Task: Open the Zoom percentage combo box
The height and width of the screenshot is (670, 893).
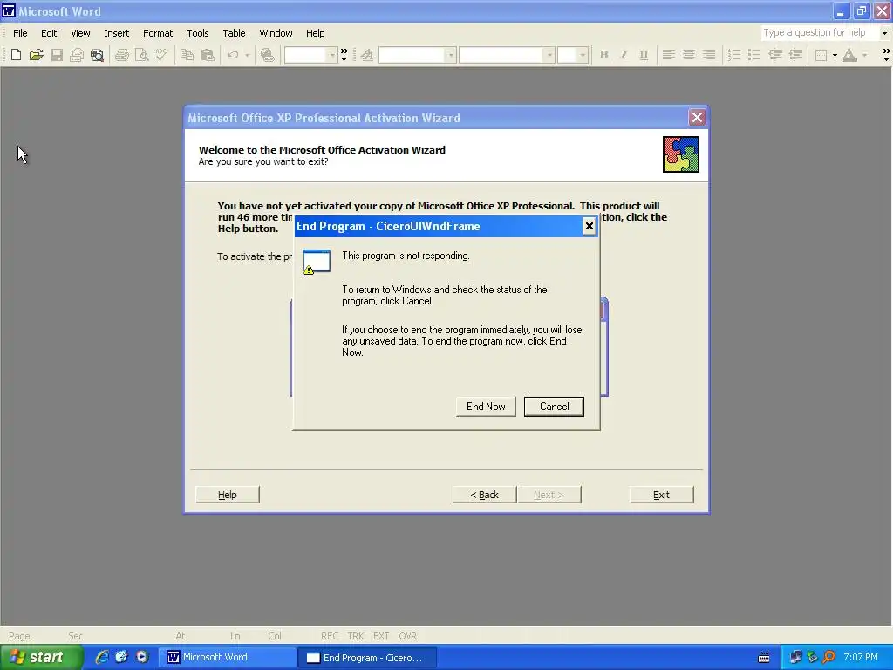Action: [311, 55]
